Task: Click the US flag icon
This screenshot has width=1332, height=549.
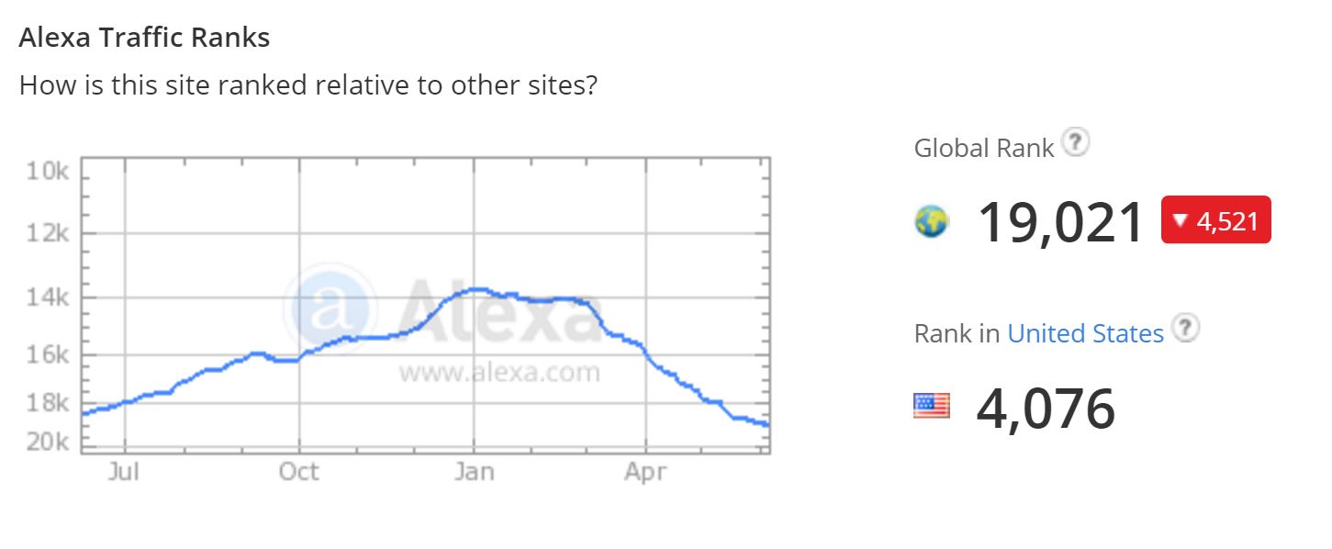Action: coord(932,405)
